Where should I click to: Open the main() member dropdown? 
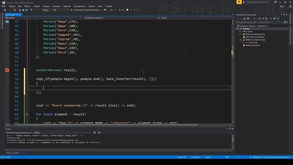pos(195,18)
